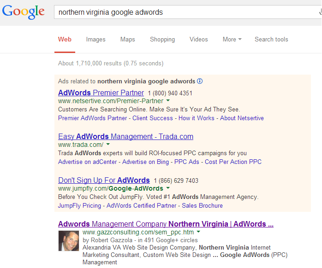Open the AdWords Premier Partner ad link
Screen dimensions: 322x268
click(101, 93)
